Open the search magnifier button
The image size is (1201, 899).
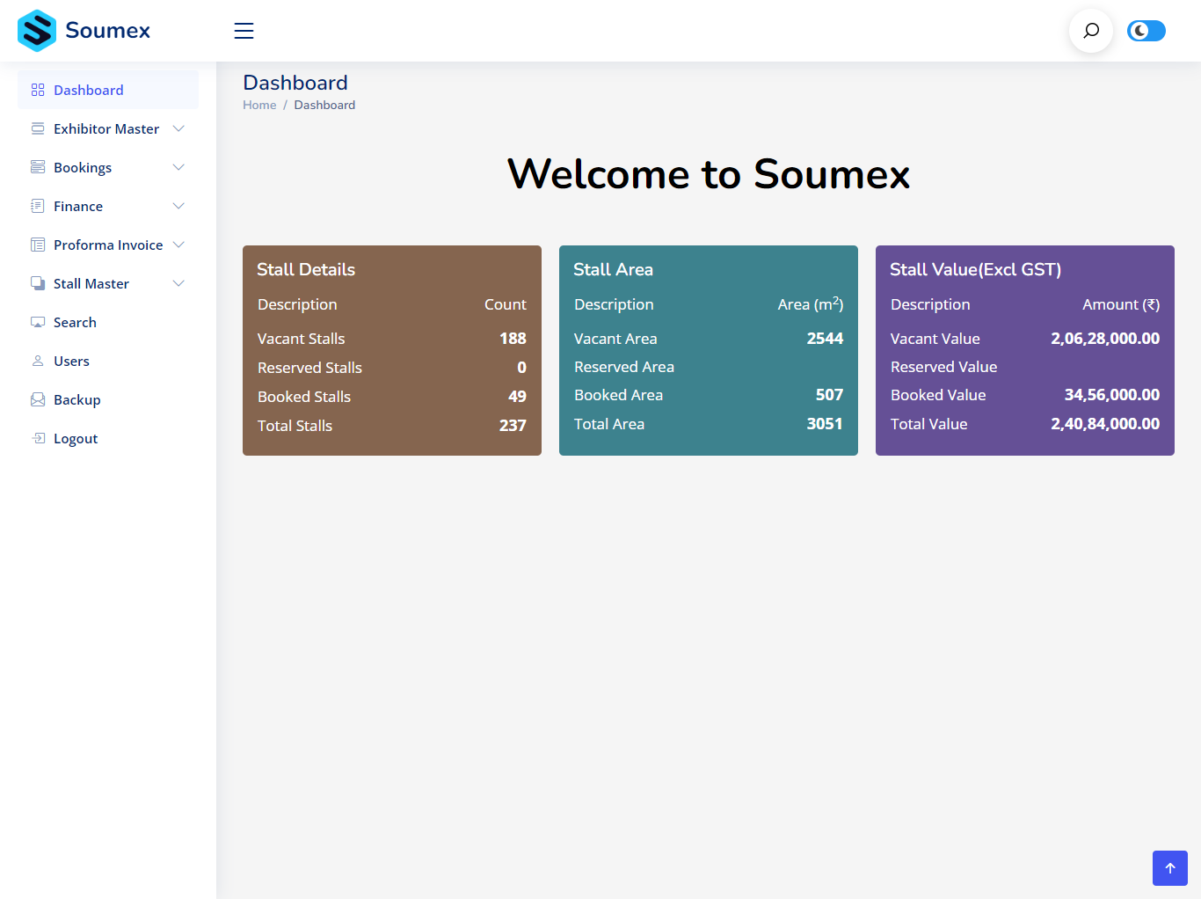1091,31
